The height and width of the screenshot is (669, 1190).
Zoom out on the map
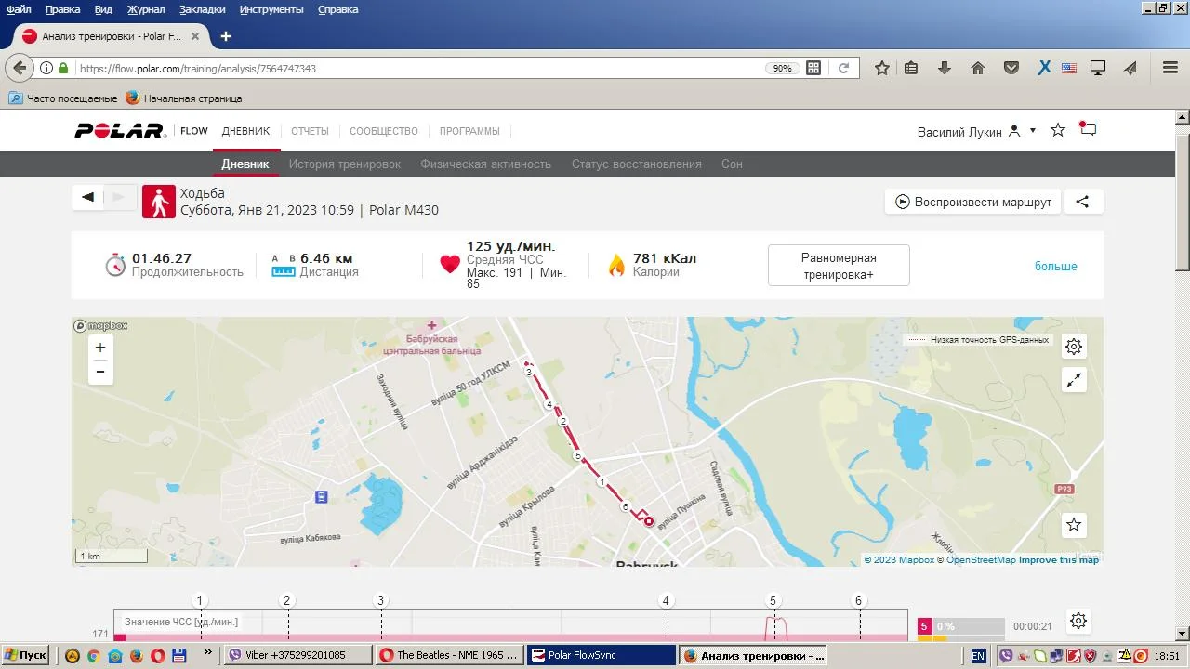click(100, 372)
